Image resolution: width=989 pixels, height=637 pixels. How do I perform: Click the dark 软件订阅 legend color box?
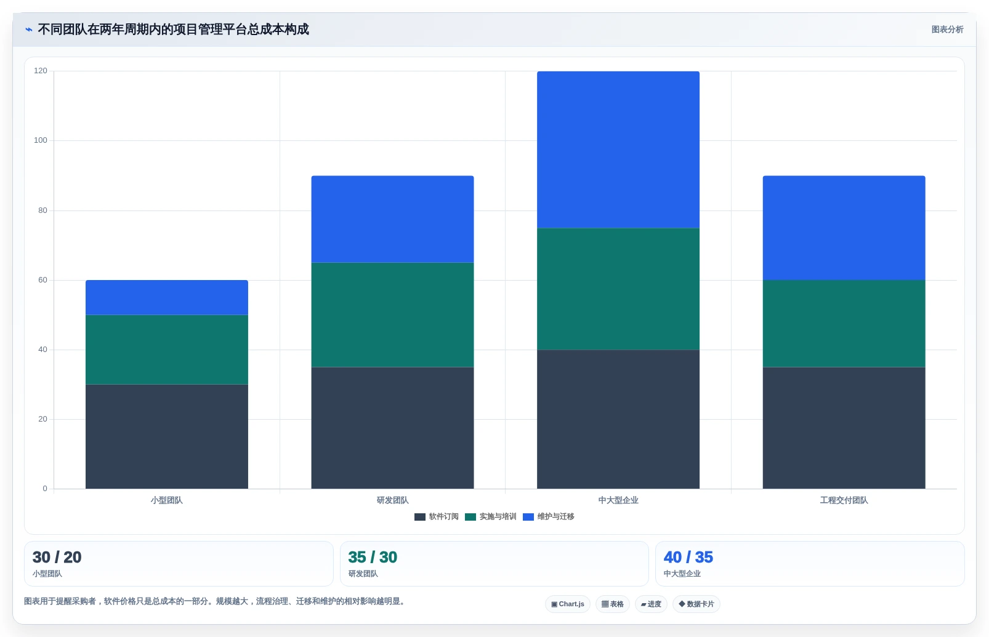tap(420, 517)
